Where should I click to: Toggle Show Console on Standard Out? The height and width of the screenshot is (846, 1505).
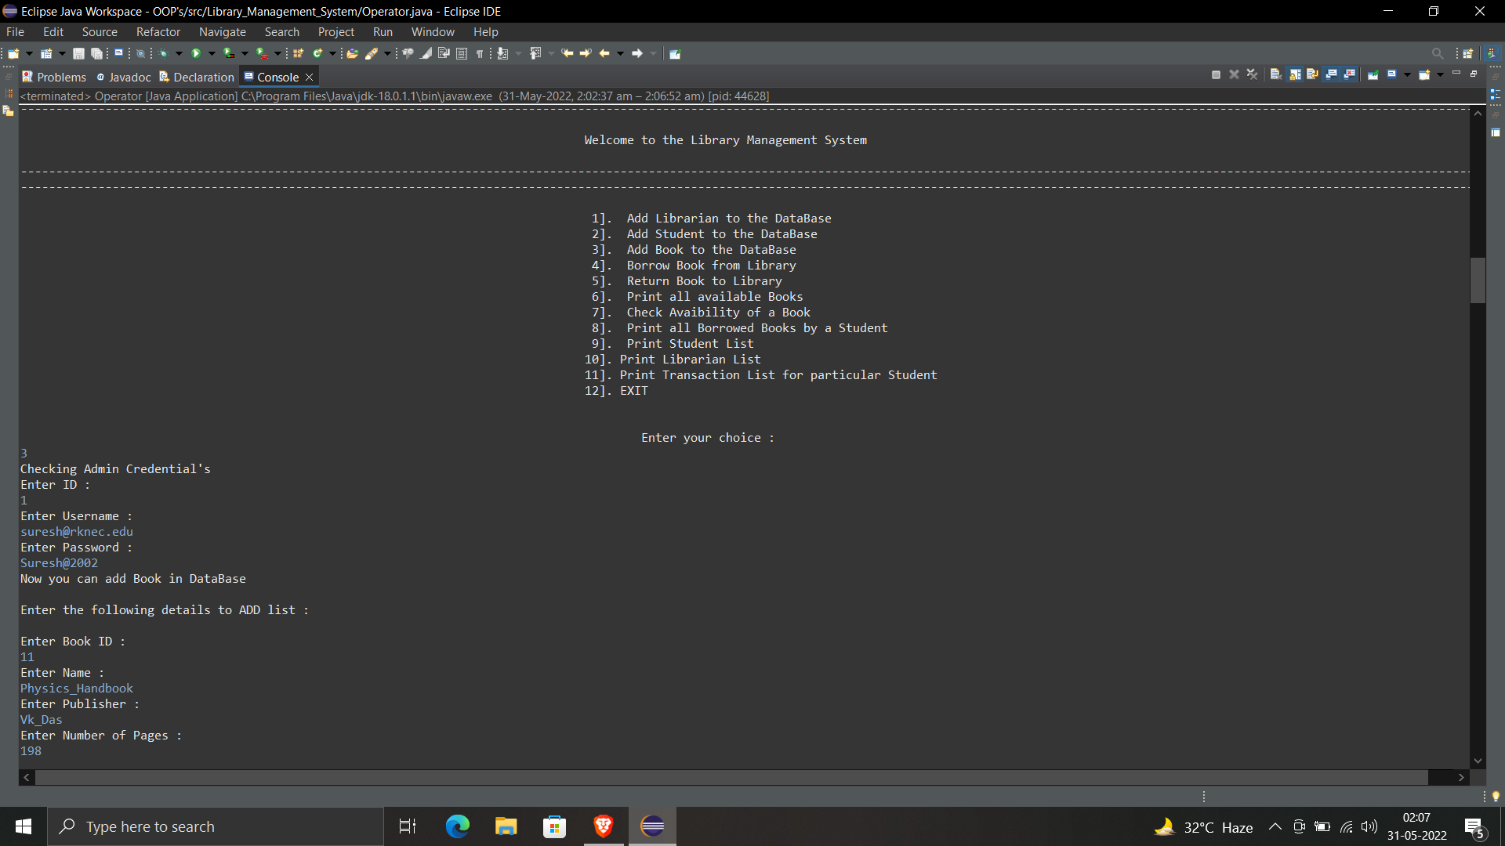(1331, 74)
